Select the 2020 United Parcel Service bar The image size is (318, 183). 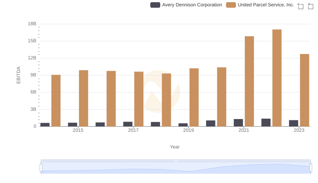coord(222,97)
